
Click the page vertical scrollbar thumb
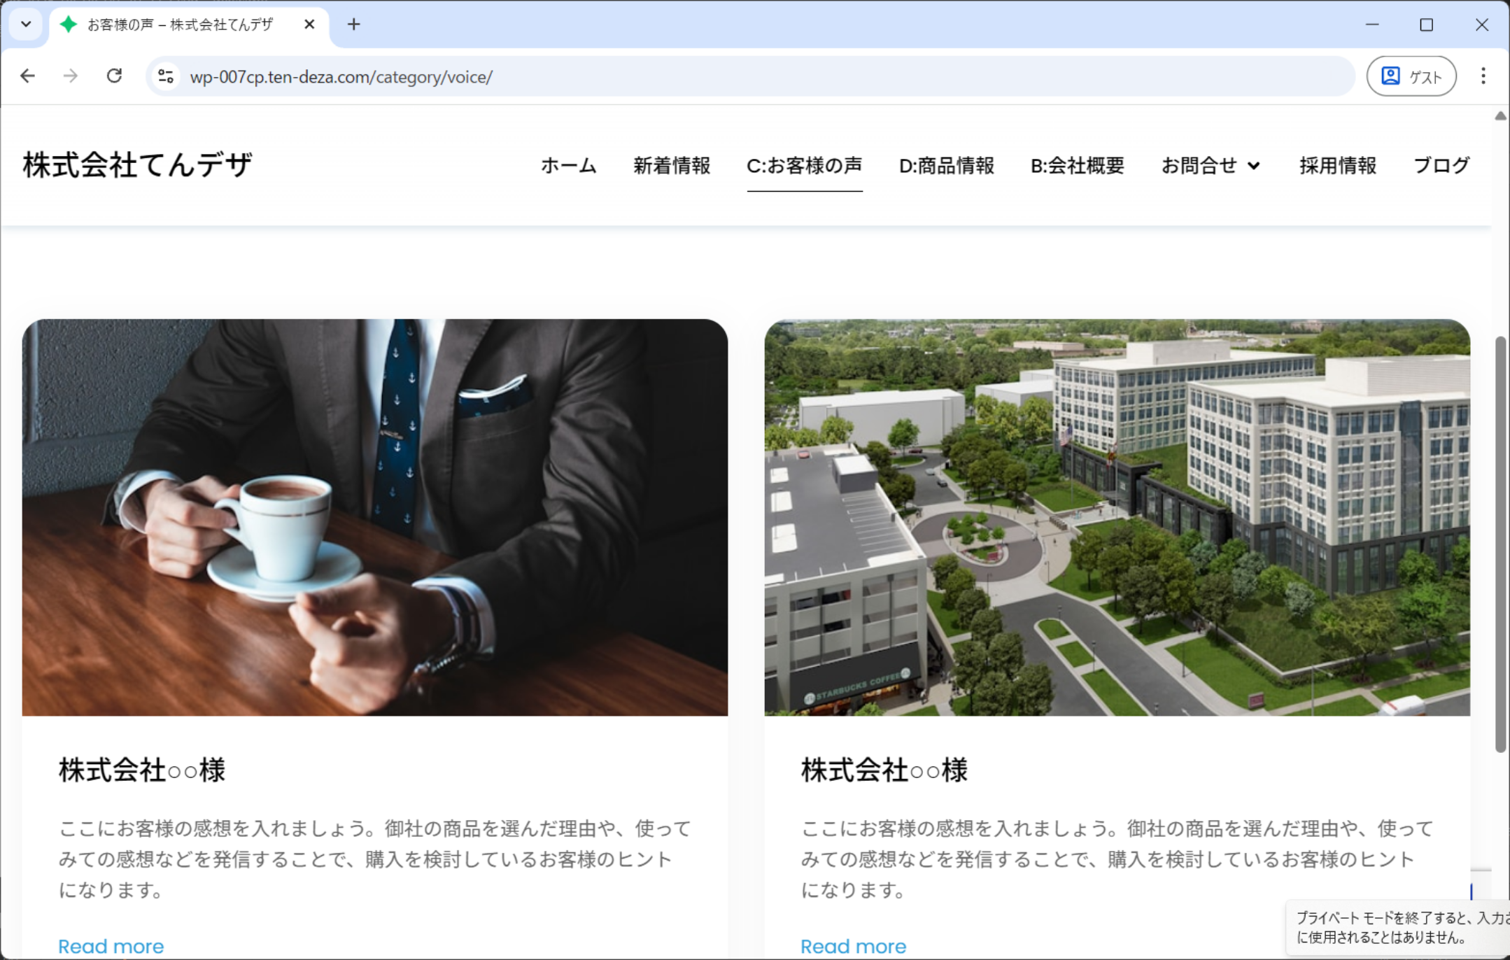[1500, 546]
